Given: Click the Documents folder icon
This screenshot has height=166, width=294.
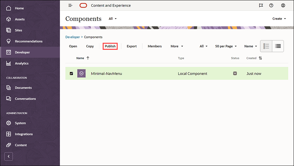Looking at the screenshot, I should coord(8,88).
